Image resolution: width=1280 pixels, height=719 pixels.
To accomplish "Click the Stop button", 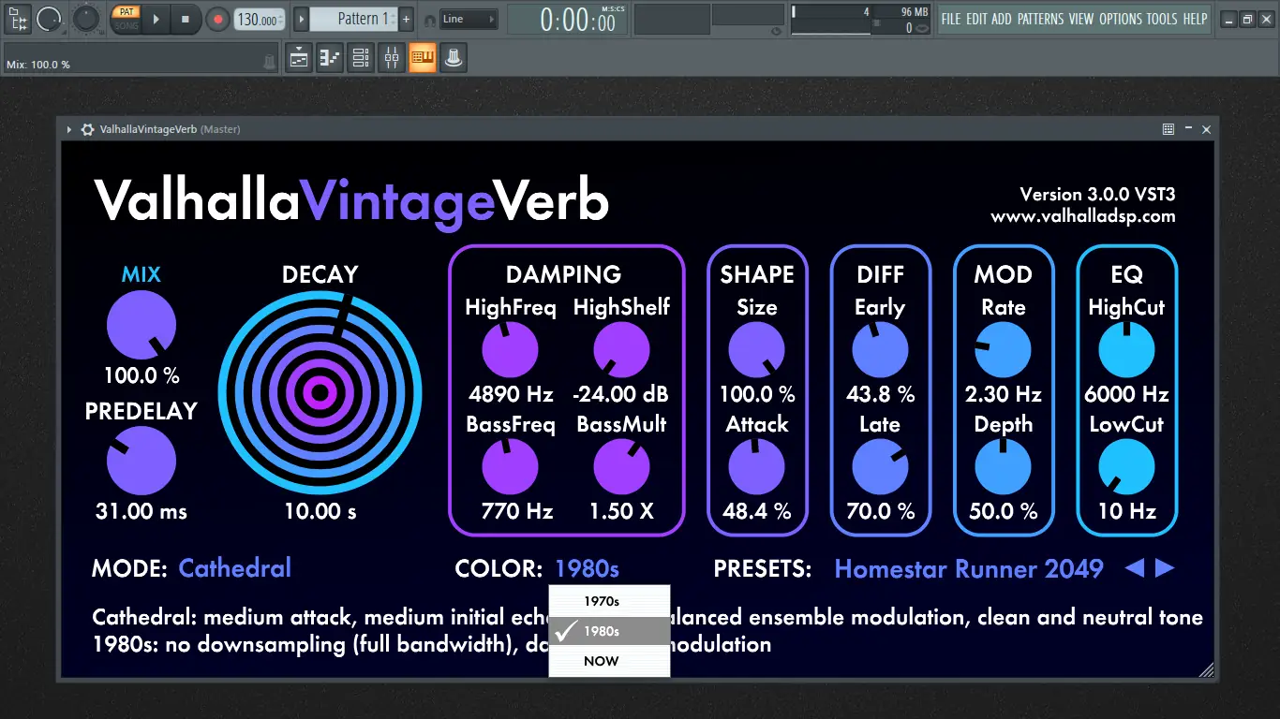I will pyautogui.click(x=186, y=19).
